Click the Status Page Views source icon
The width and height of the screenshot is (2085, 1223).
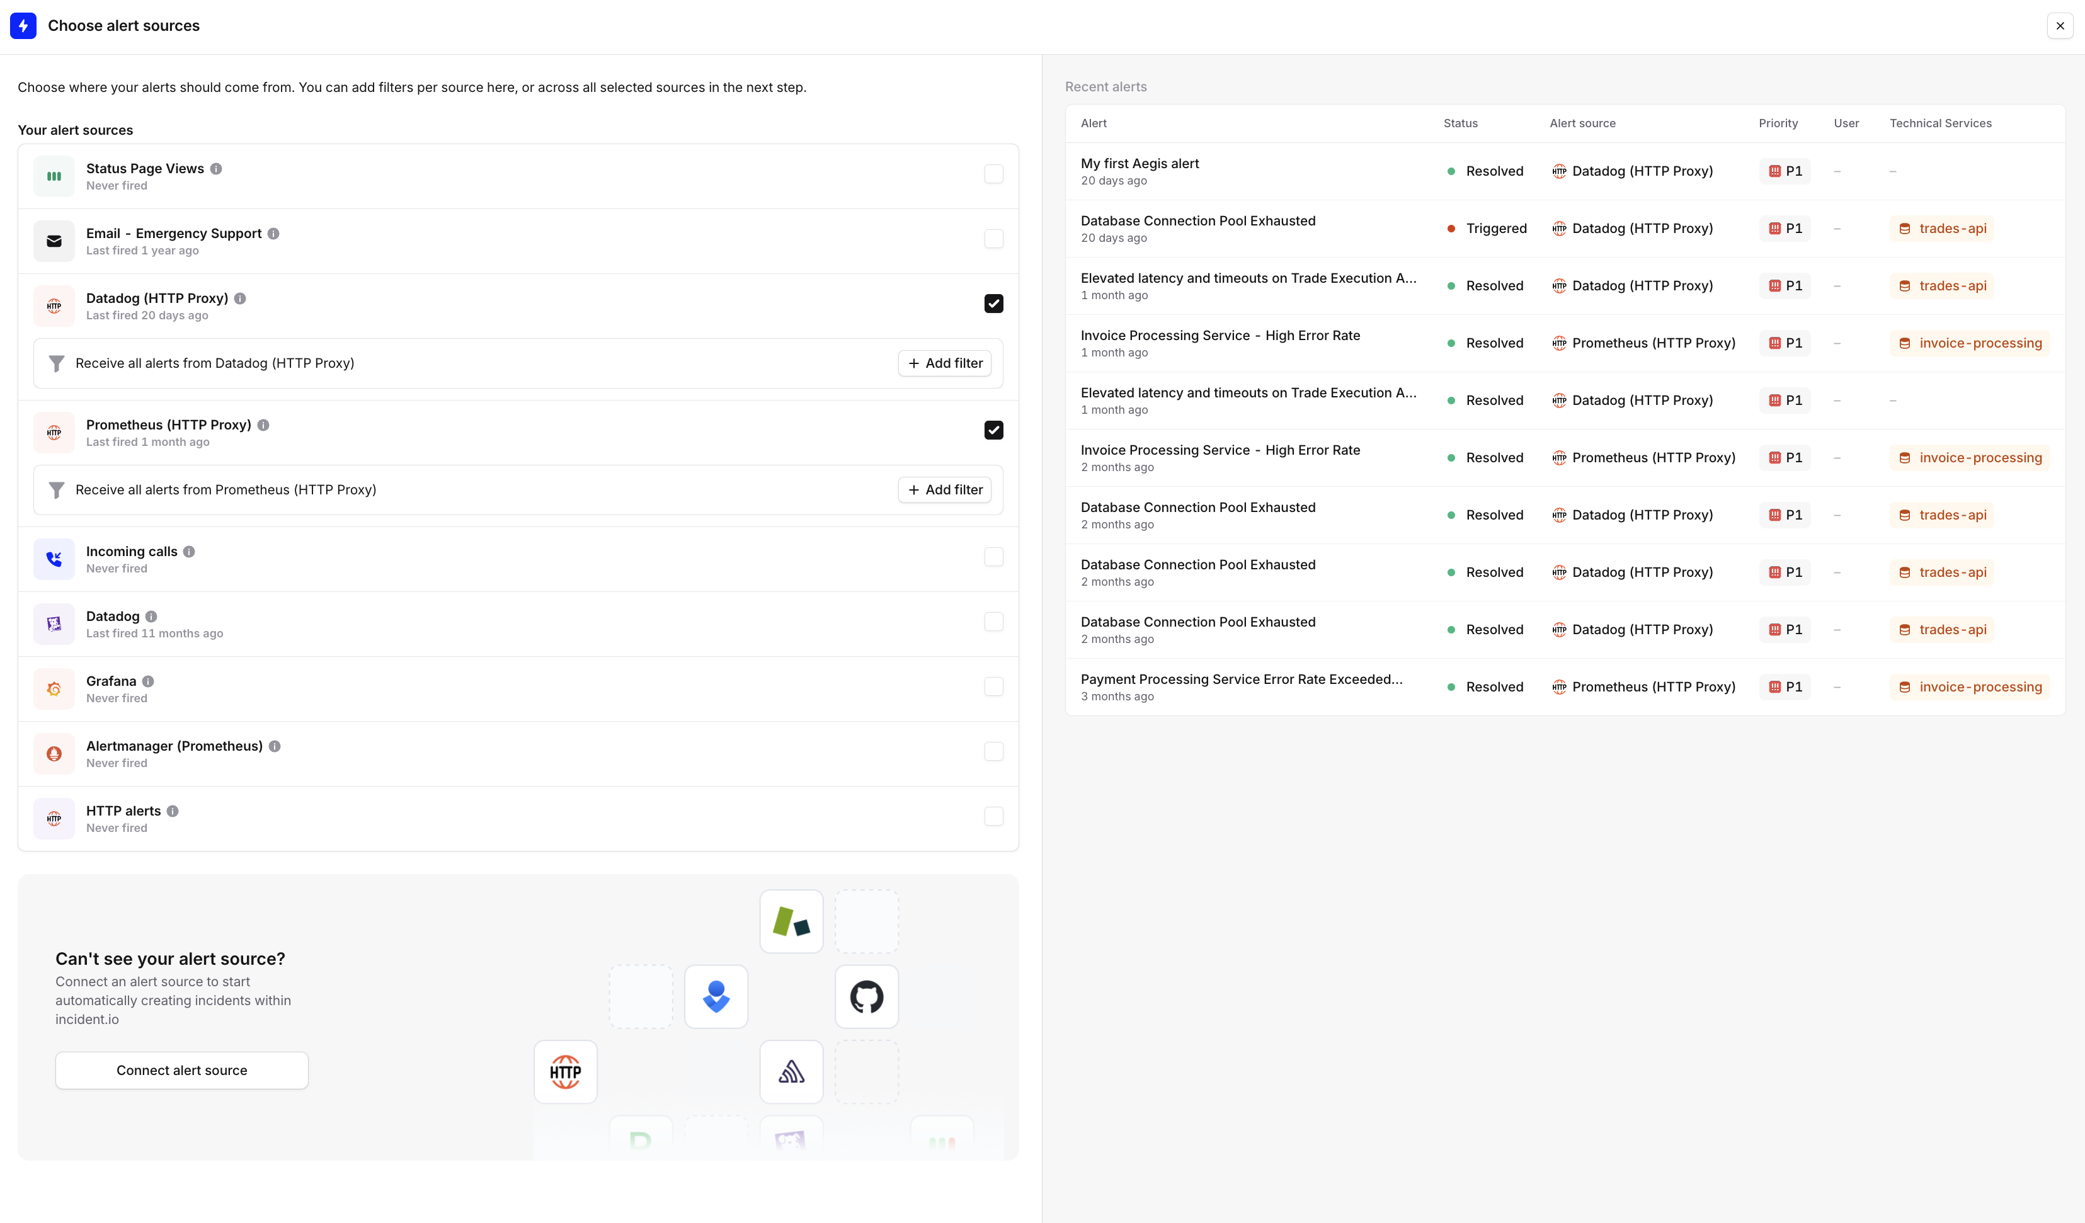click(x=54, y=176)
